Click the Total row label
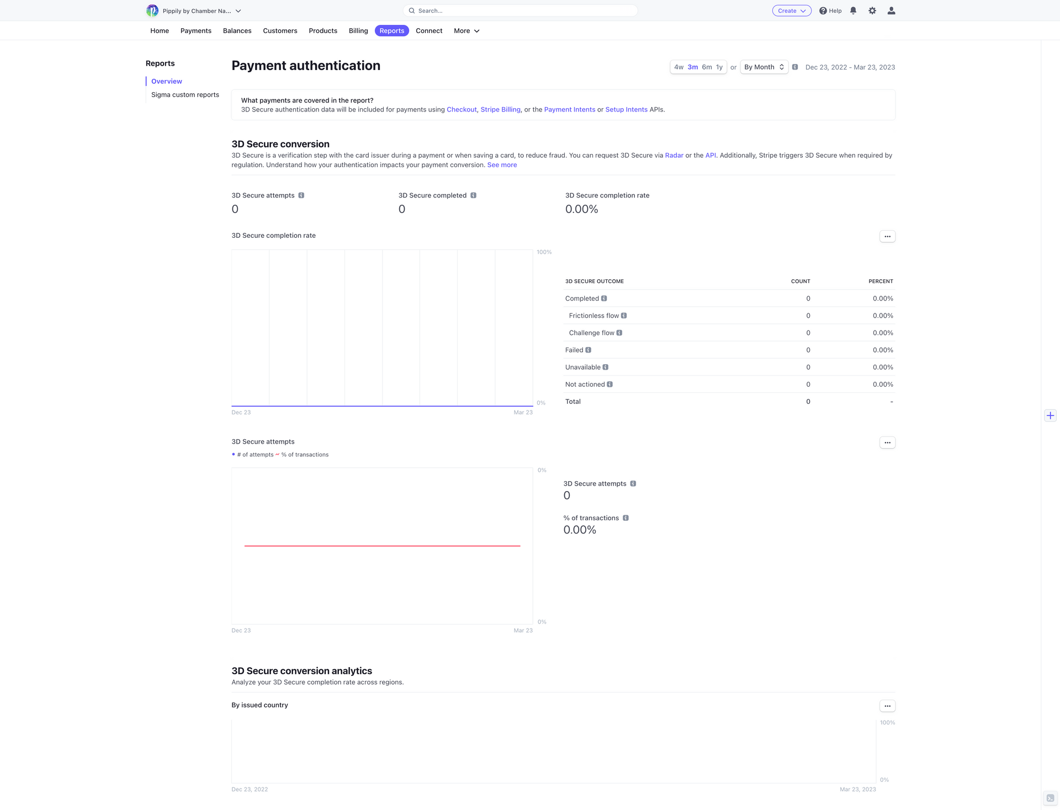The height and width of the screenshot is (810, 1060). (x=573, y=402)
